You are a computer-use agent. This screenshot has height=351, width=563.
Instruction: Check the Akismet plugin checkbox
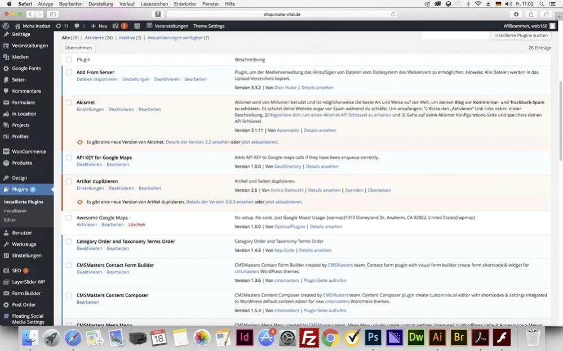69,102
